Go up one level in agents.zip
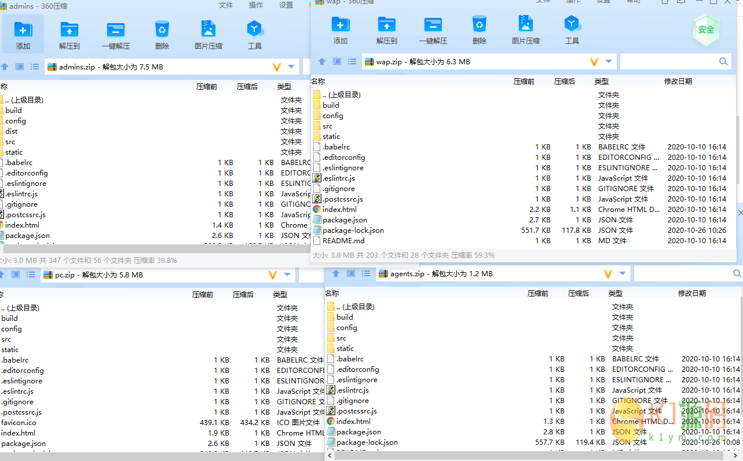Screen dimensions: 743x461 click(x=336, y=273)
